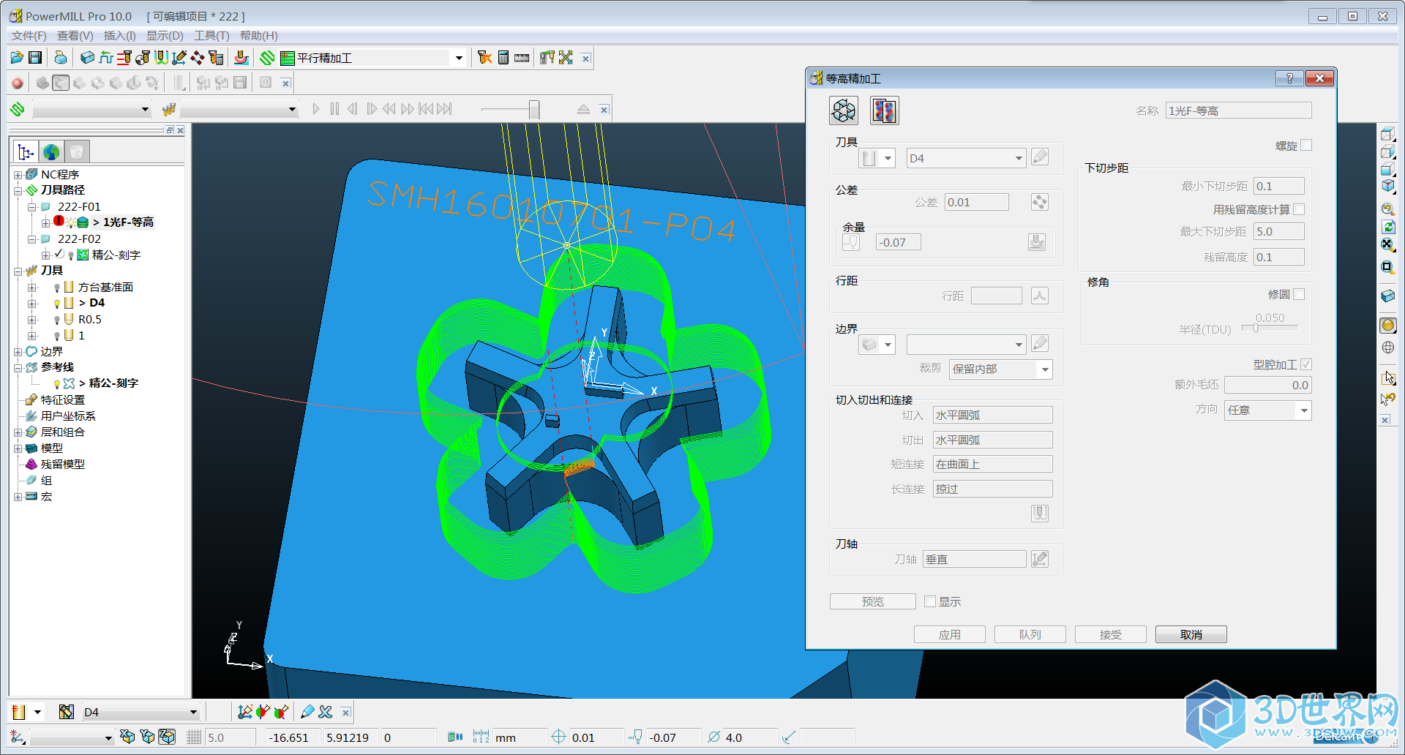Click the 队列 button
This screenshot has height=755, width=1405.
1030,634
